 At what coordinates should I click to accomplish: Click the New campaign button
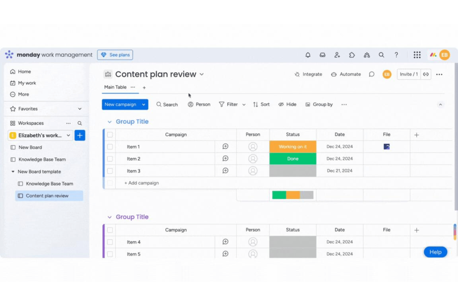[120, 104]
